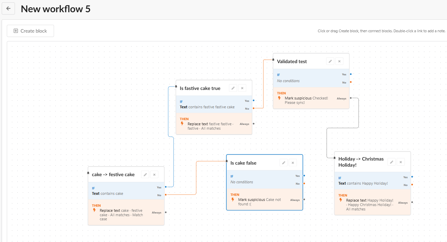Click 'Mark suspicious Checked! Please sync!' action

[306, 100]
